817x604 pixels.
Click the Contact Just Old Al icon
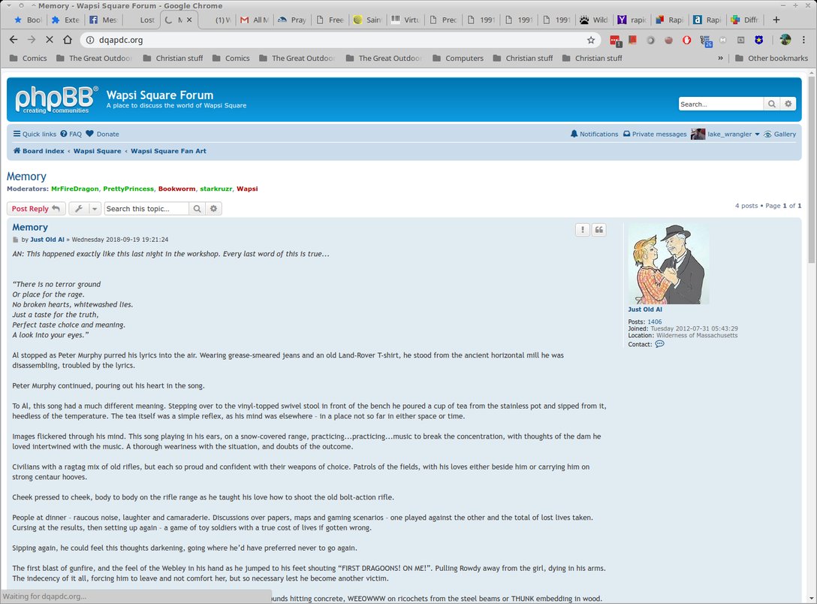[x=659, y=344]
